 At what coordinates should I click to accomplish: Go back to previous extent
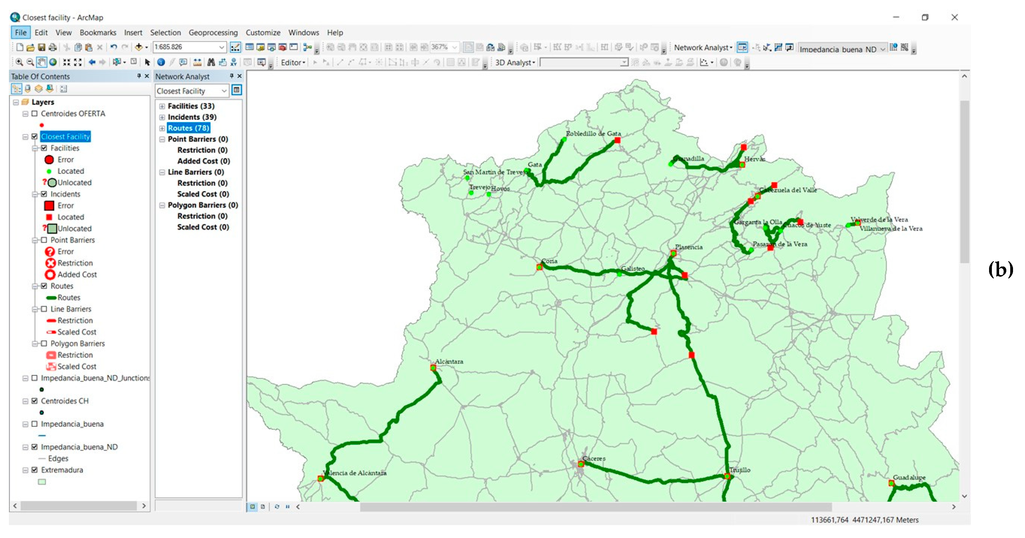coord(92,62)
